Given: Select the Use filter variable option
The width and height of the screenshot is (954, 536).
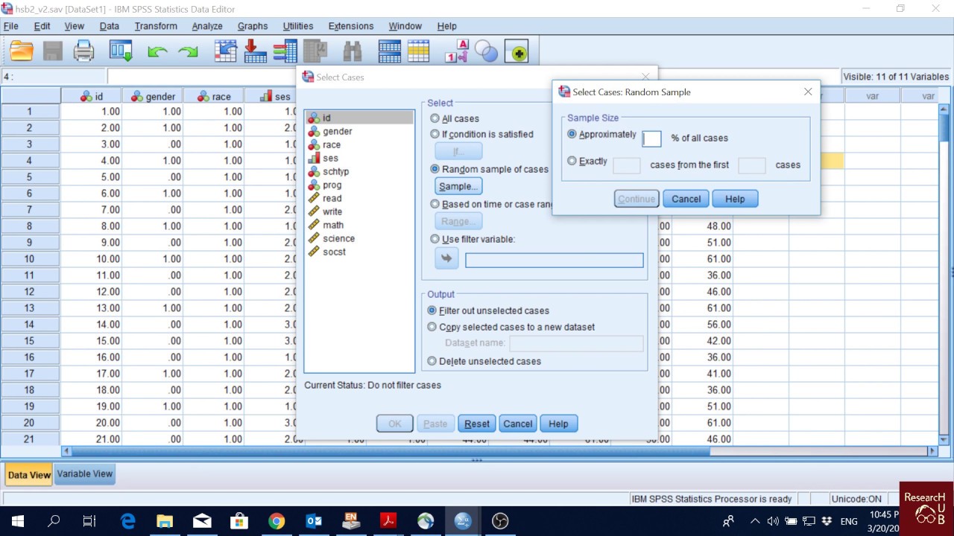Looking at the screenshot, I should pos(435,239).
